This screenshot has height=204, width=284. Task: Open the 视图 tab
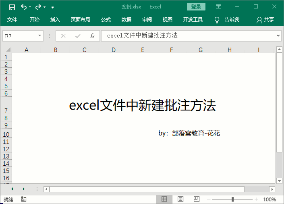coord(167,20)
